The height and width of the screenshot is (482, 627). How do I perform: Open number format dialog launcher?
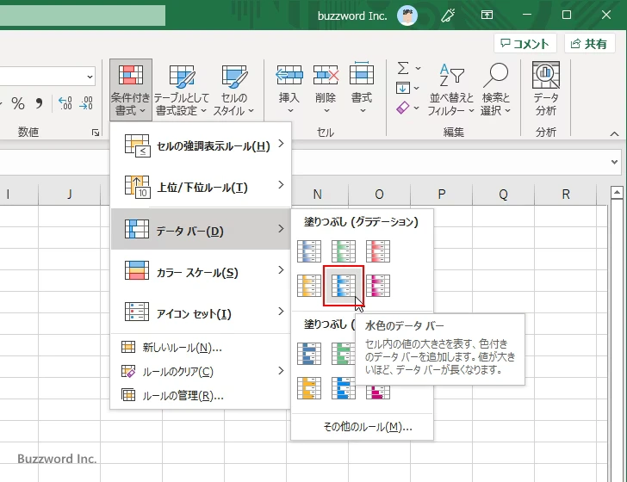95,133
